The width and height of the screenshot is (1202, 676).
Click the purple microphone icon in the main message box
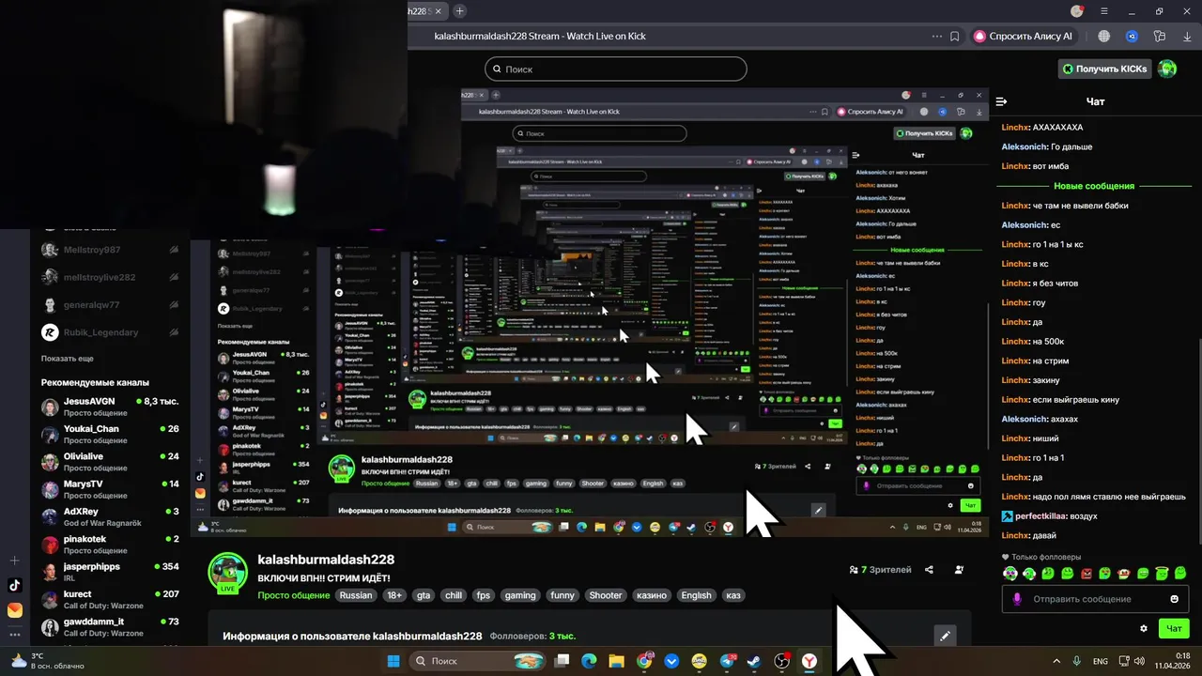tap(1016, 599)
